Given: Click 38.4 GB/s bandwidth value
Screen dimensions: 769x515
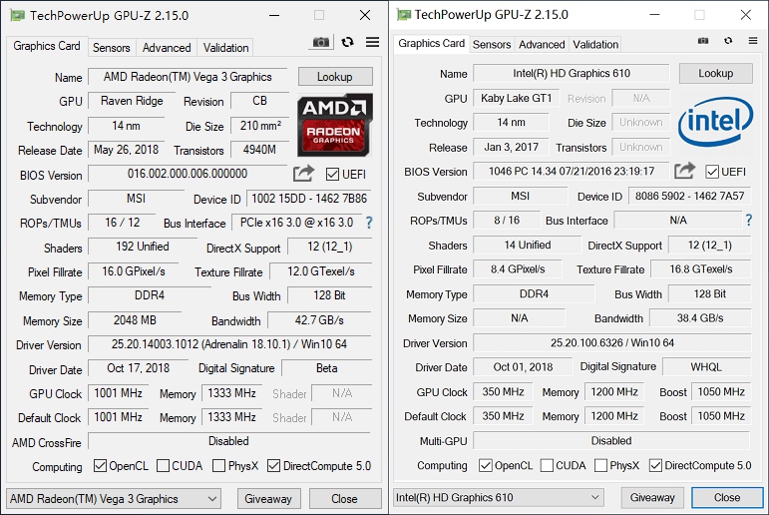Looking at the screenshot, I should [700, 317].
